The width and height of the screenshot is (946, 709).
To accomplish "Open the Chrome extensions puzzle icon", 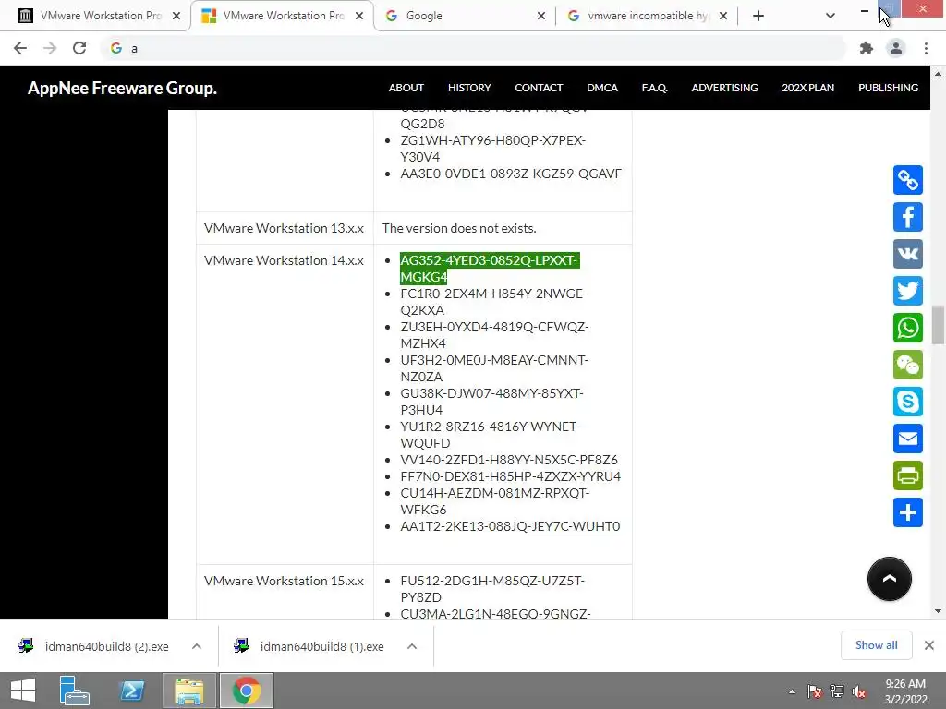I will point(866,48).
